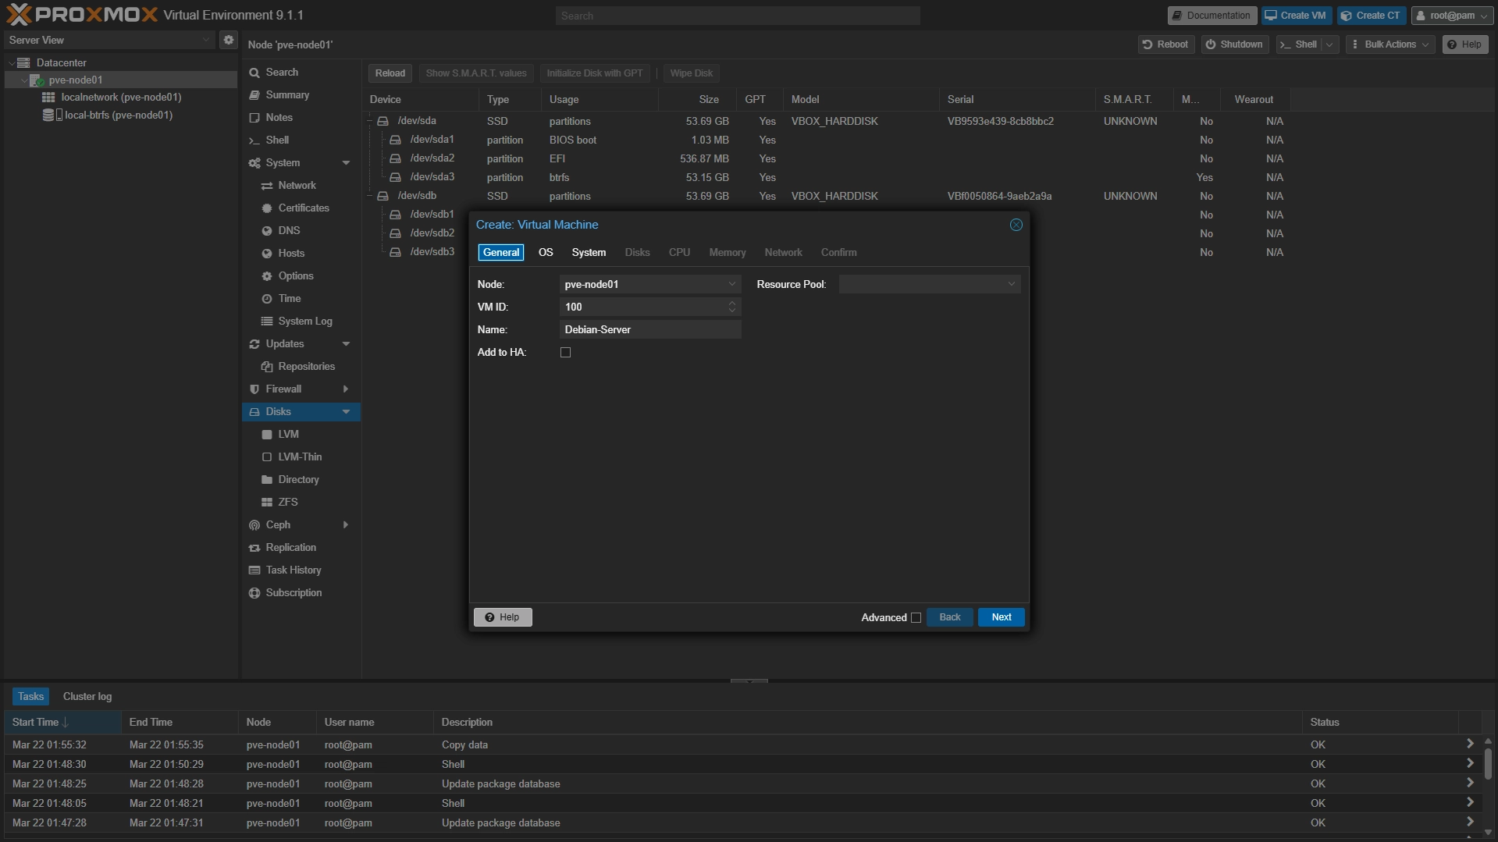The width and height of the screenshot is (1498, 842).
Task: Click the Next button
Action: coord(1001,617)
